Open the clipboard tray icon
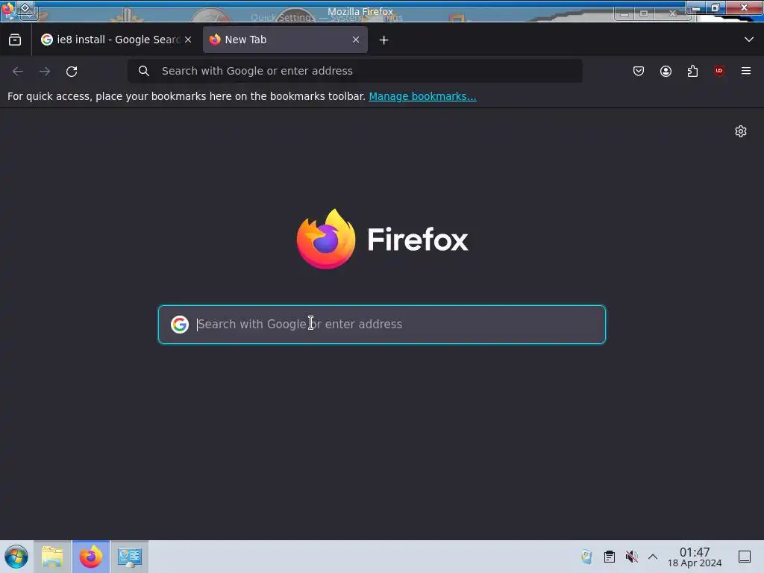Image resolution: width=764 pixels, height=573 pixels. tap(609, 557)
